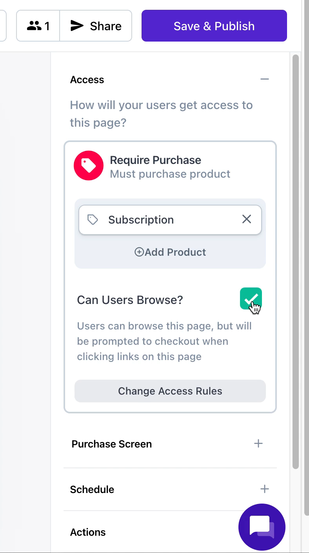The image size is (309, 553).
Task: Click the plus circle beside Add Product
Action: click(139, 252)
